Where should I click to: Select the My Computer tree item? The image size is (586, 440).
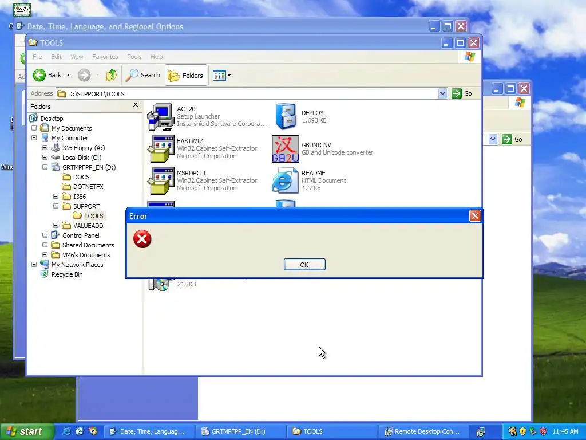[x=69, y=138]
